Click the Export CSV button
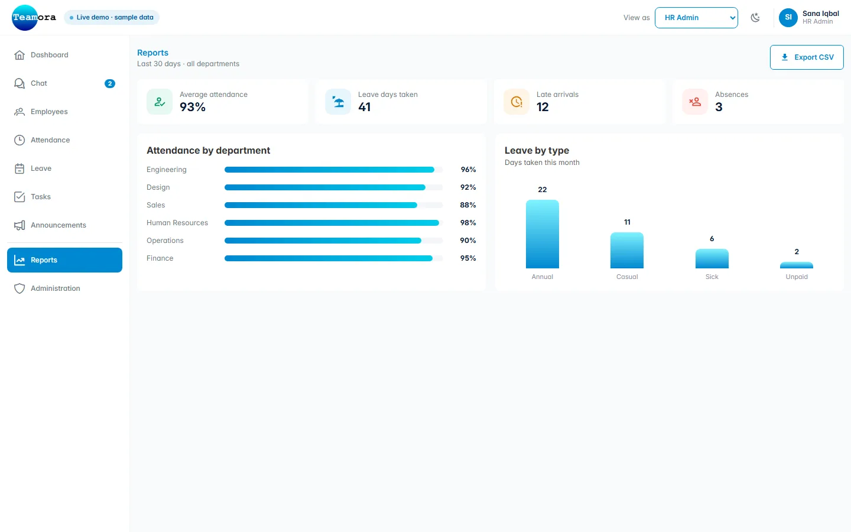 tap(807, 57)
